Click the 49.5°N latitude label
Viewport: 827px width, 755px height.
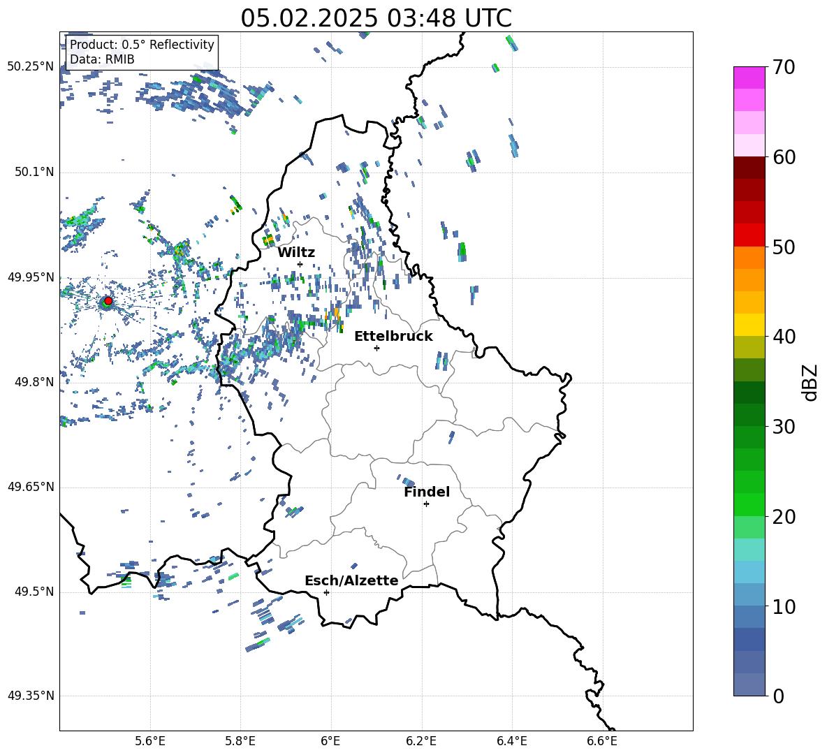(x=34, y=592)
